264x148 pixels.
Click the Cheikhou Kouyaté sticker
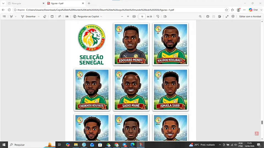pos(92,90)
